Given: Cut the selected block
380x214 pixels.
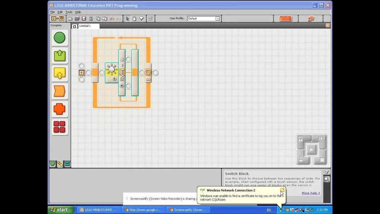Looking at the screenshot, I should click(x=91, y=18).
